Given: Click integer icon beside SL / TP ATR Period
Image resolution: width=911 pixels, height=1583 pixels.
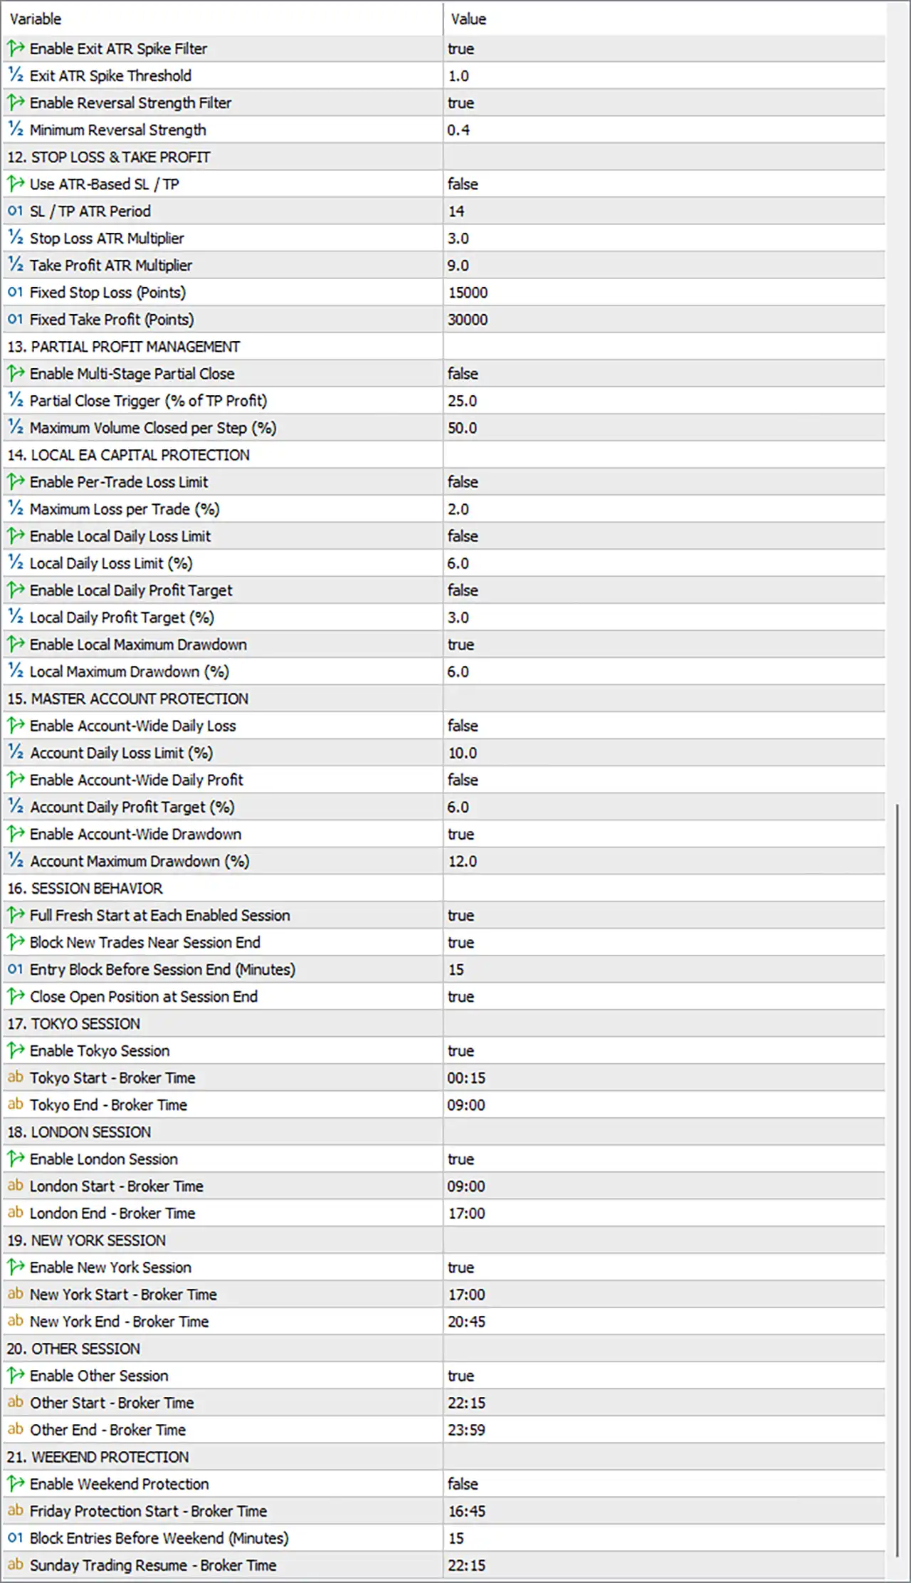Looking at the screenshot, I should coord(16,211).
